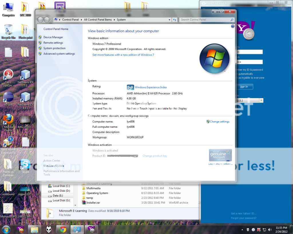This screenshot has width=293, height=234.
Task: Launch NetBeans IDE 7.0 shortcut
Action: [25, 78]
